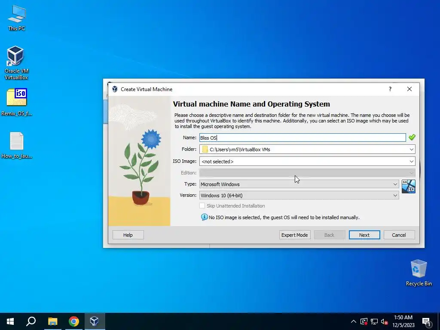
Task: Click Next to continue the wizard
Action: click(364, 235)
